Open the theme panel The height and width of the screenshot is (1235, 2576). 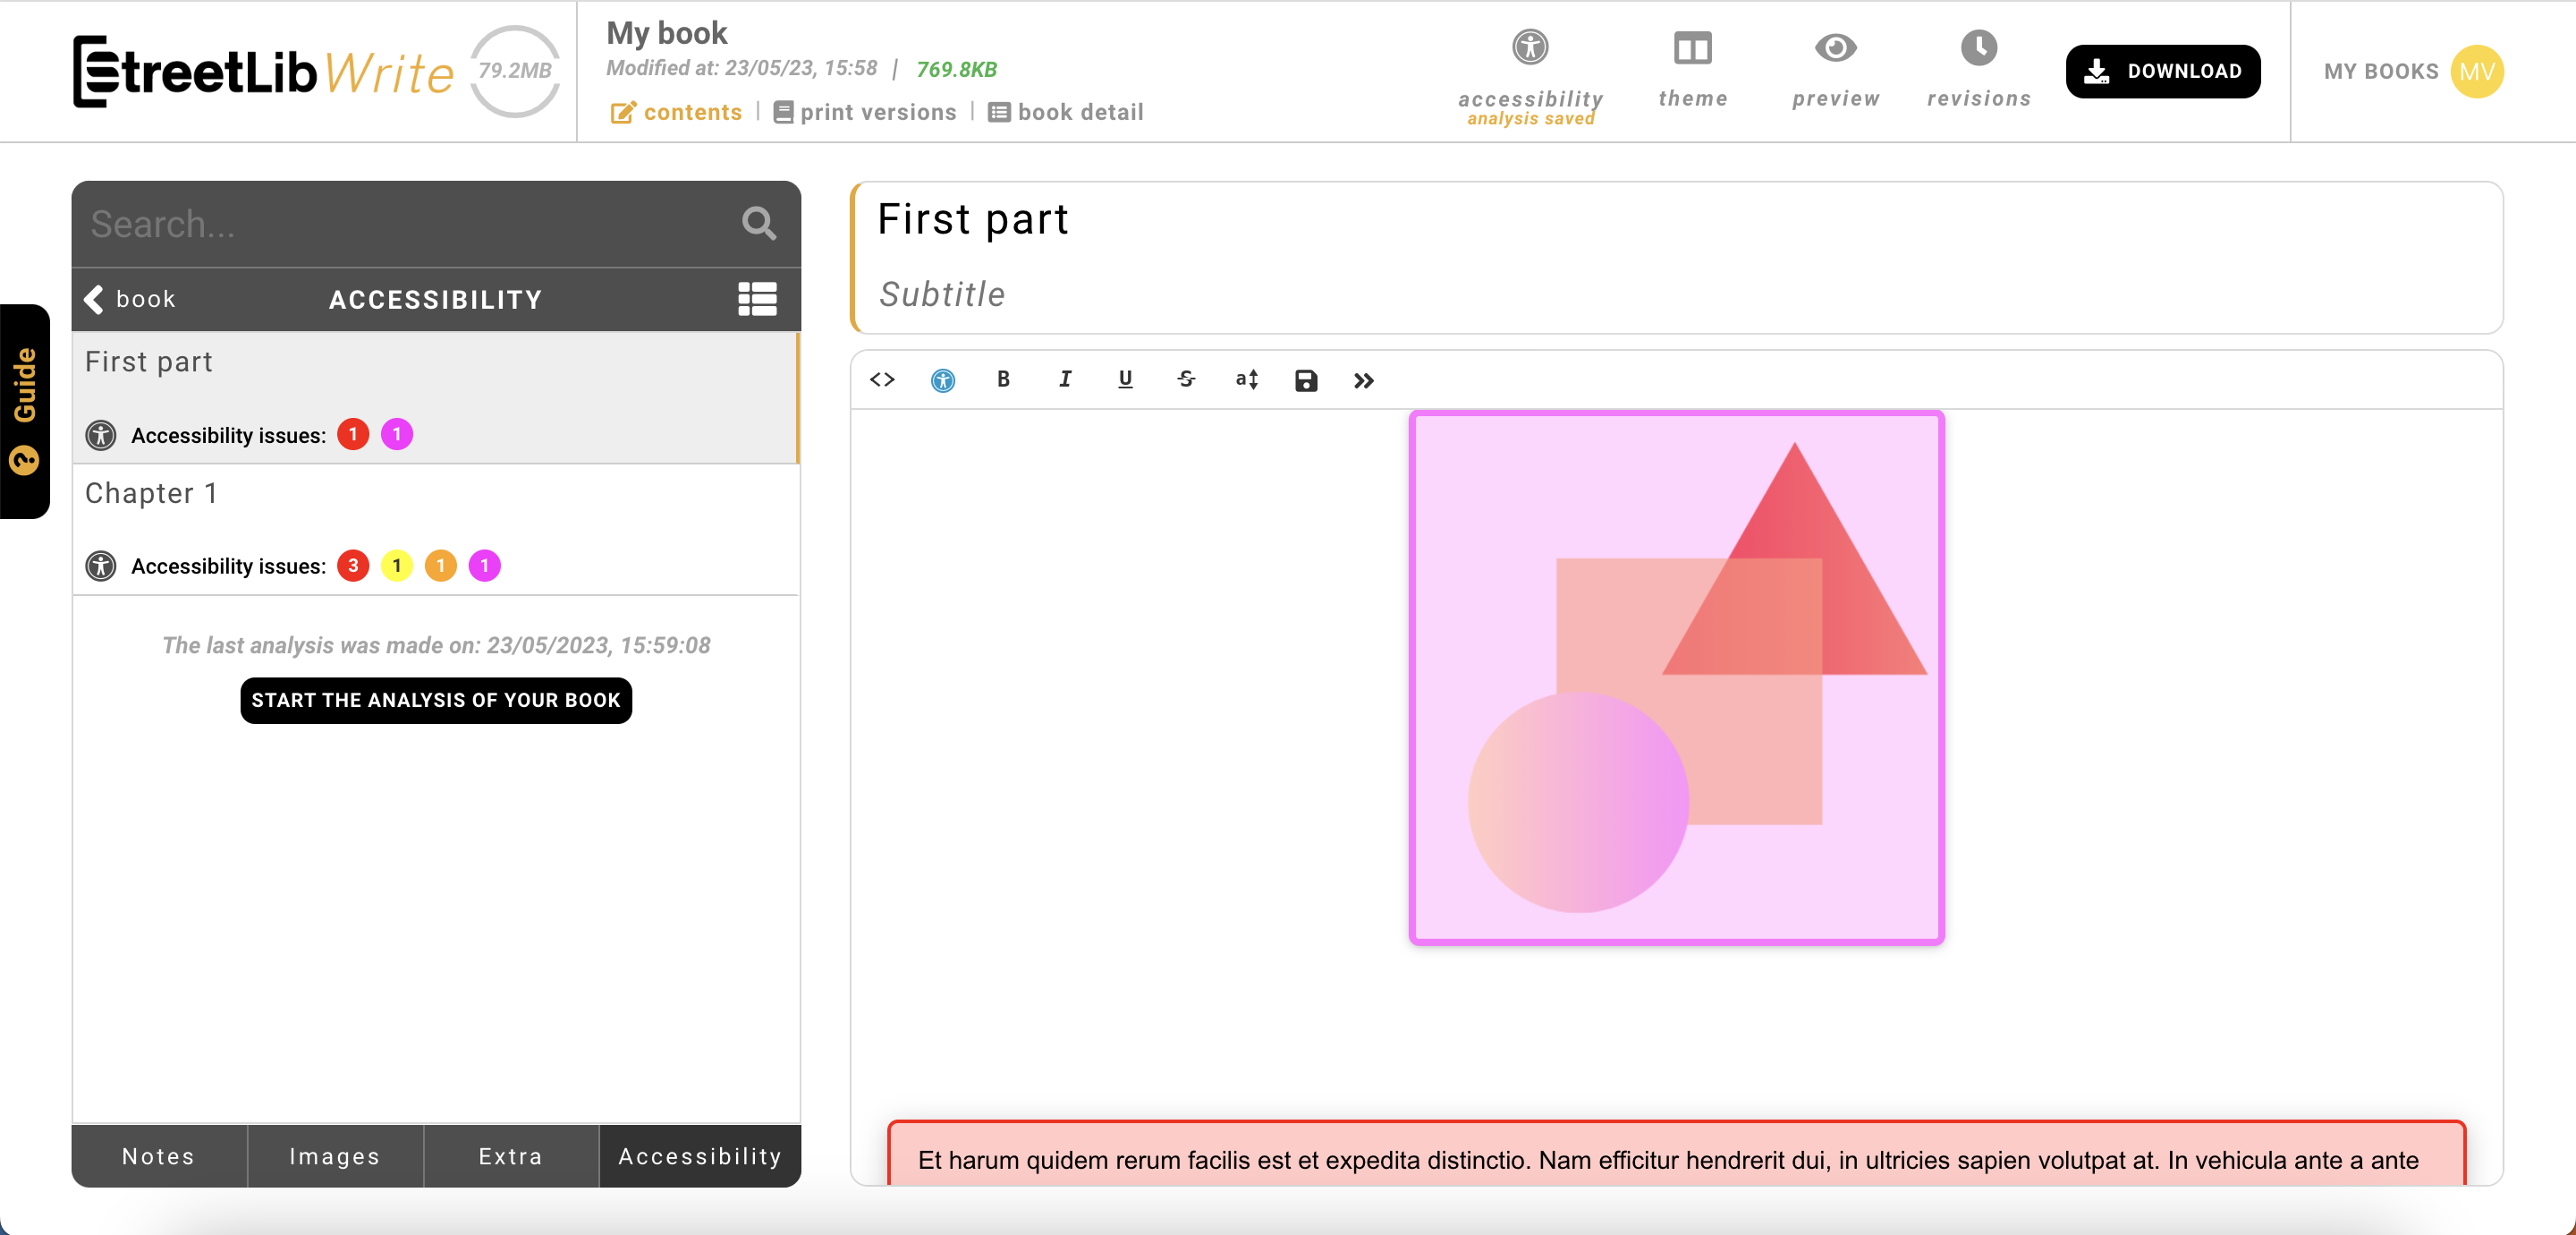(1692, 68)
